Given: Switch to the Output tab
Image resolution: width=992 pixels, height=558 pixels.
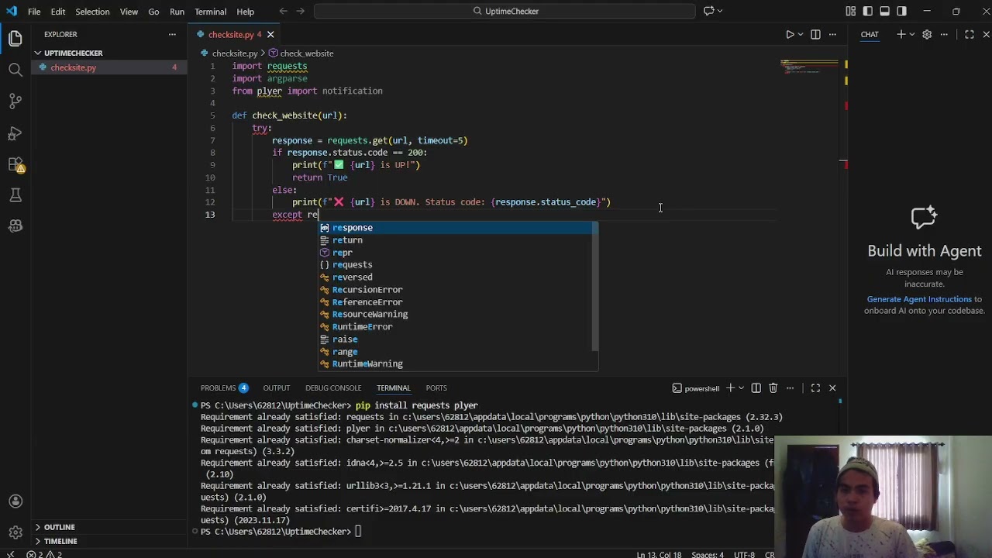Looking at the screenshot, I should pos(276,387).
